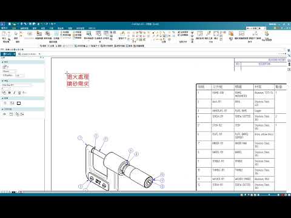The width and height of the screenshot is (291, 218).
Task: Open the dropdown on the active edge bar tab
Action: tap(15, 54)
